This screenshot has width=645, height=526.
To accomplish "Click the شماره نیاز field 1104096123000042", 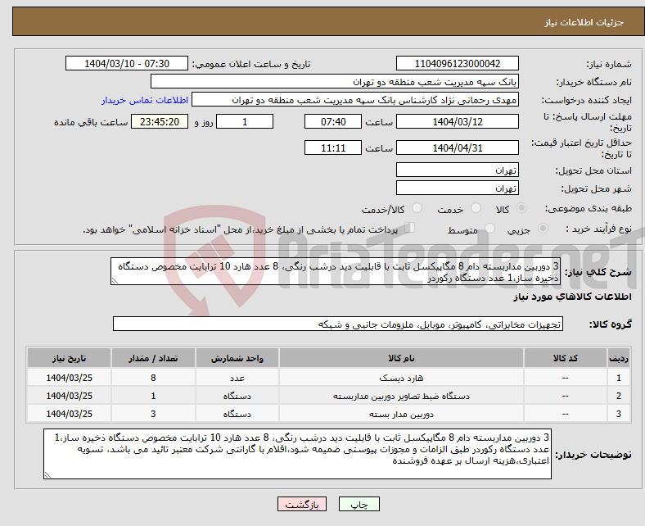I will pyautogui.click(x=457, y=63).
